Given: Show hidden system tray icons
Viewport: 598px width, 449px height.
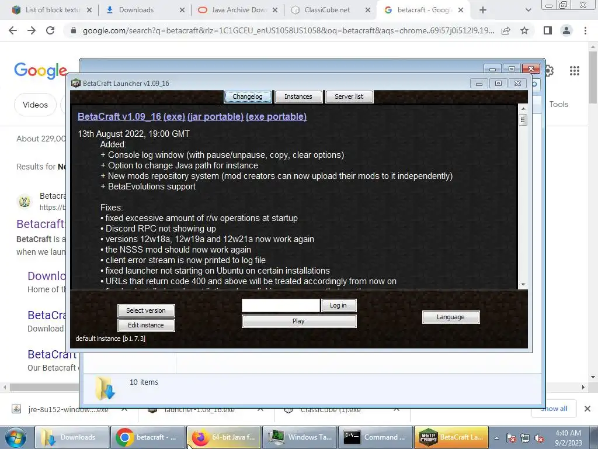Looking at the screenshot, I should pos(496,438).
